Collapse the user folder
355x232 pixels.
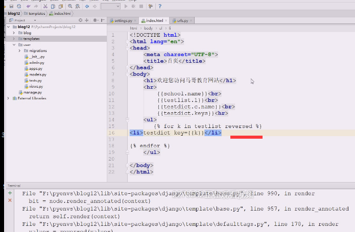click(14, 45)
